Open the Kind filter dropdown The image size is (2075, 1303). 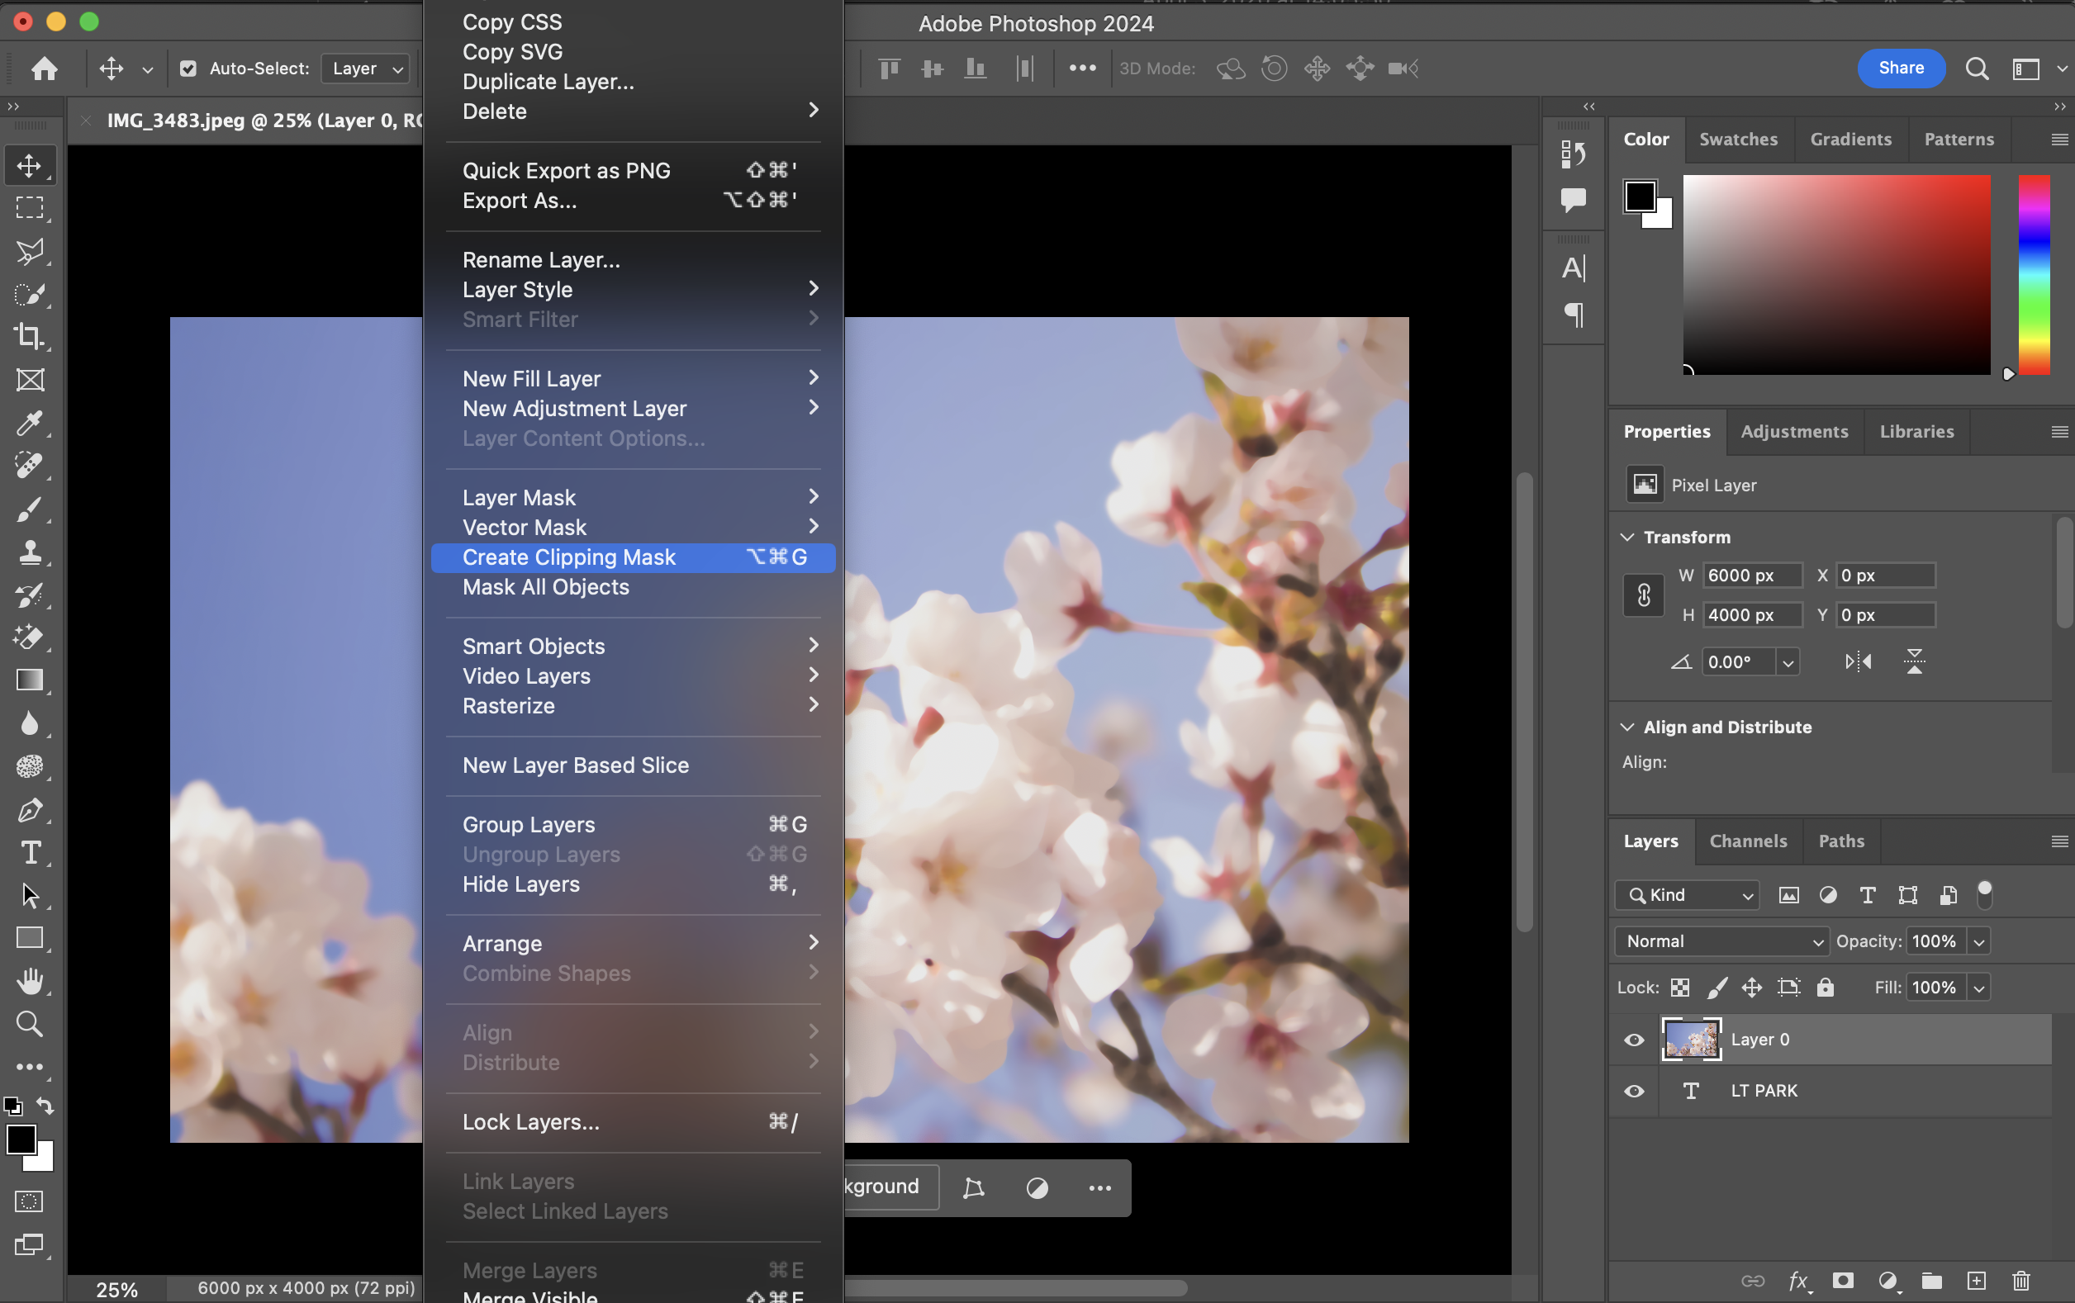(x=1687, y=895)
